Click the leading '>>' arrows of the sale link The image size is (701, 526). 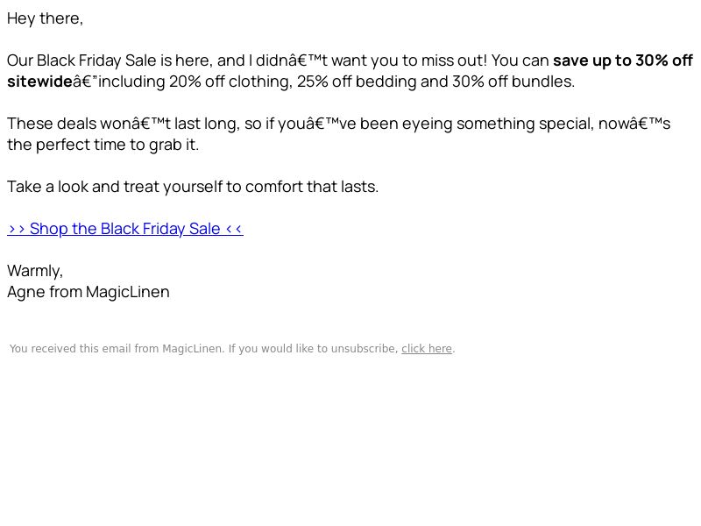coord(17,229)
